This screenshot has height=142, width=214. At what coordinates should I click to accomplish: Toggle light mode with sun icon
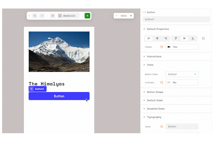53,16
